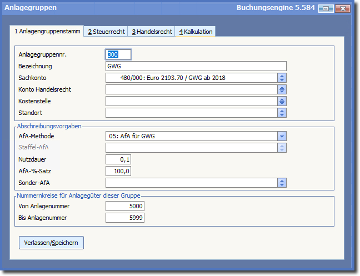Expand the AfA-Methode dropdown list

pyautogui.click(x=282, y=136)
